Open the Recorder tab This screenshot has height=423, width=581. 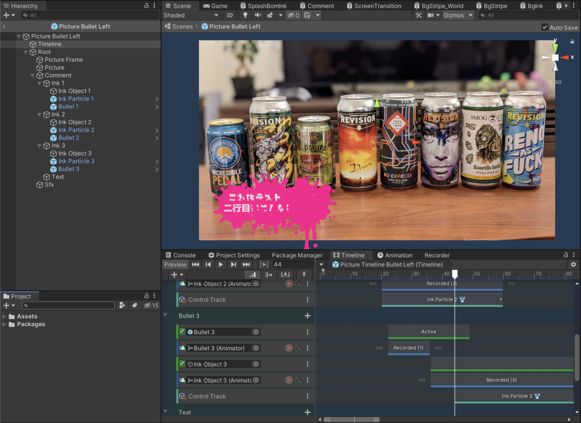[x=437, y=255]
